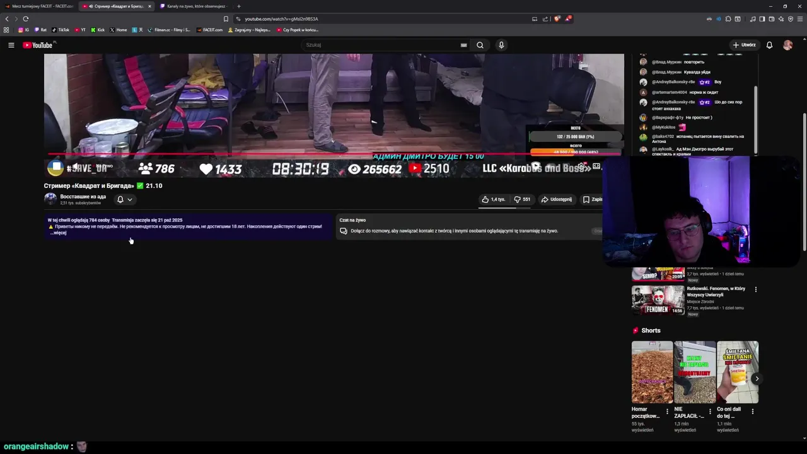Open the Rutkowski. Fenomen w Który video title
The height and width of the screenshot is (454, 807).
(716, 292)
